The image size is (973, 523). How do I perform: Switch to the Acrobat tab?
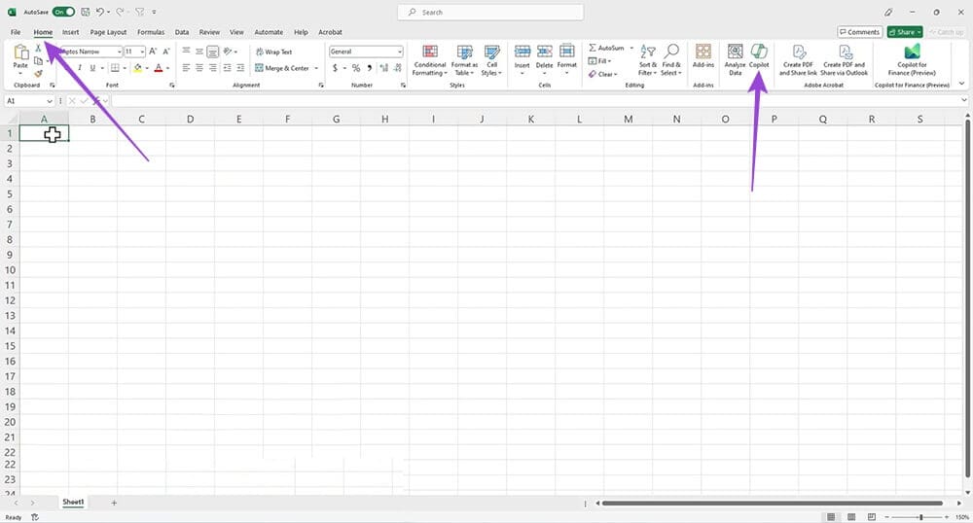[330, 32]
